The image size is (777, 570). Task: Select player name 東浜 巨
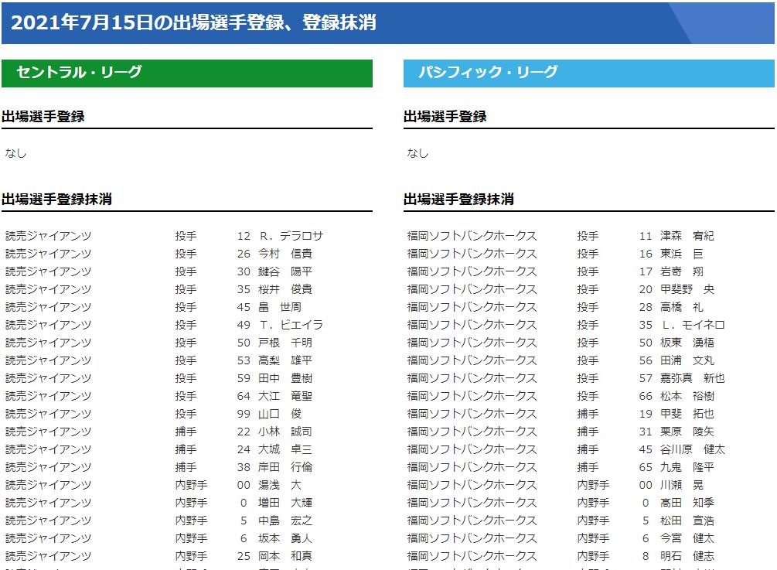tap(682, 254)
